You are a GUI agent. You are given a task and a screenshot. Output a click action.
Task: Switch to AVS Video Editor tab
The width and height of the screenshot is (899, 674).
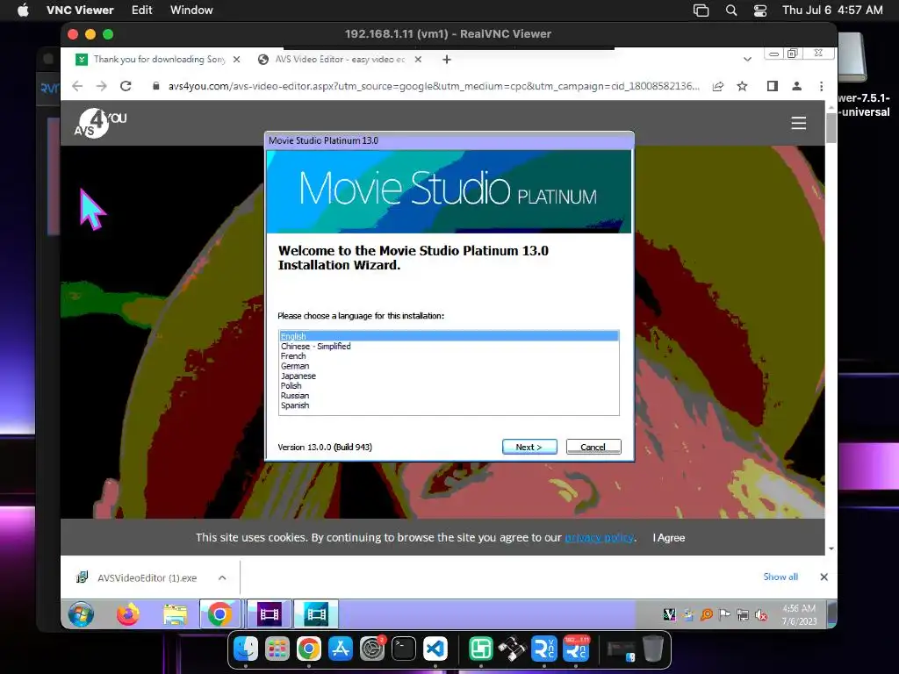339,59
